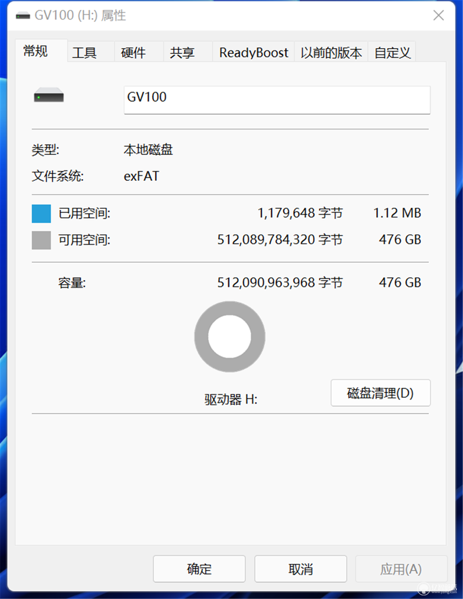
Task: Open the 以前的版本 tab
Action: (x=331, y=52)
